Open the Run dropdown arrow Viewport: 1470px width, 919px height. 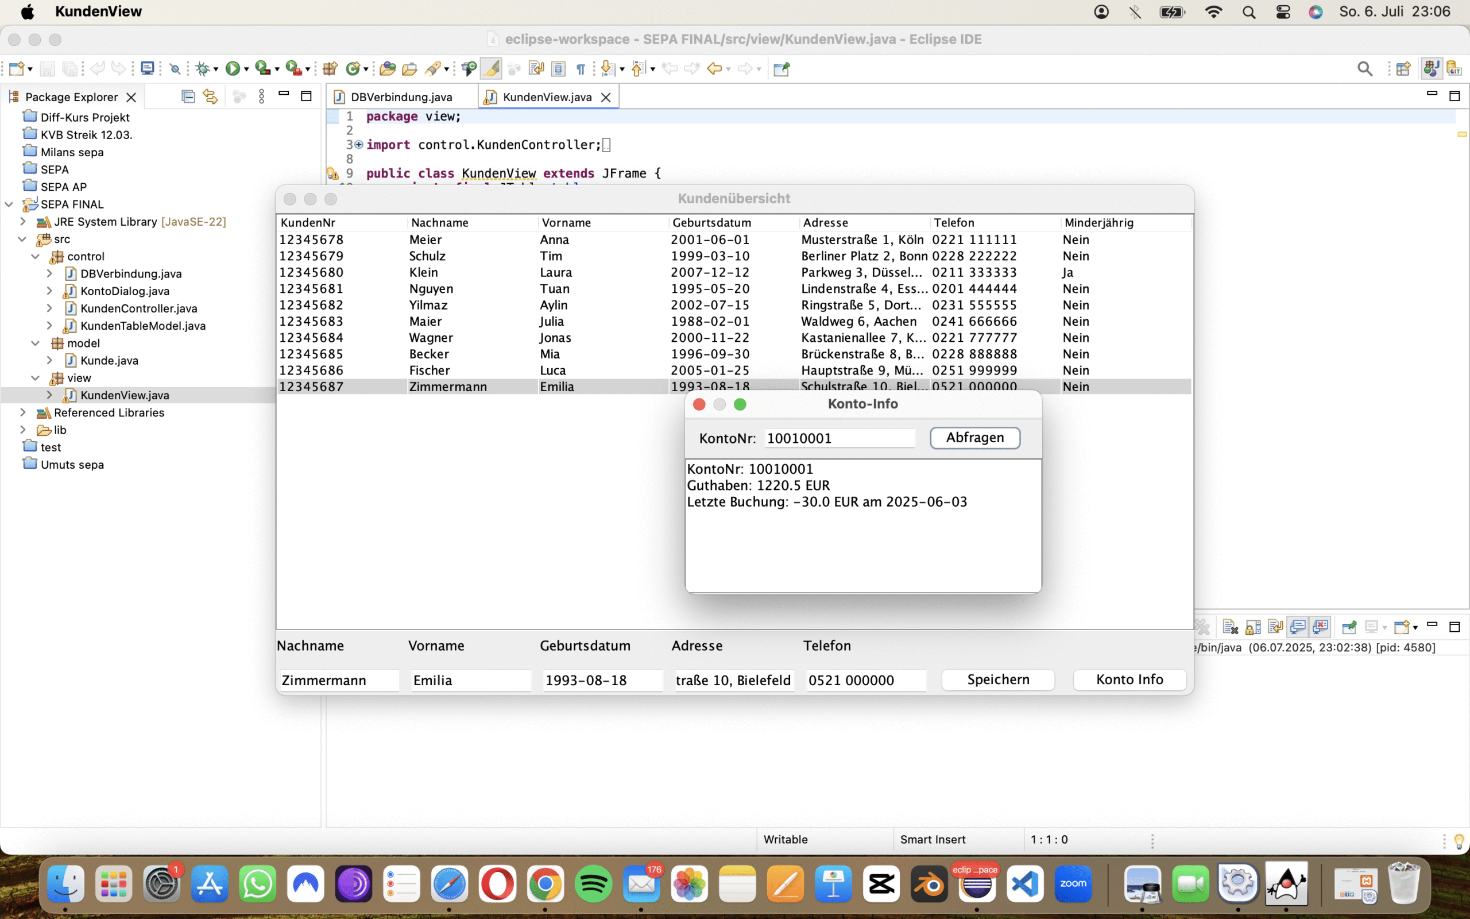[x=246, y=69]
